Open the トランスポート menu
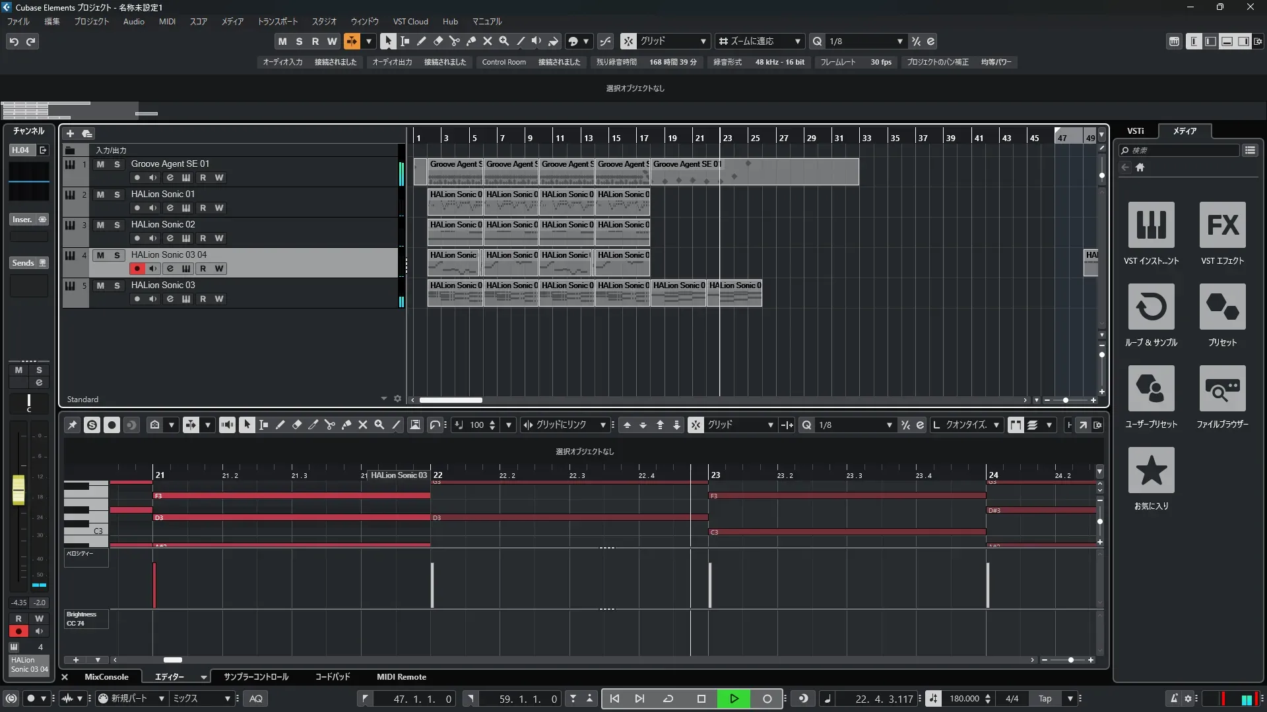The width and height of the screenshot is (1267, 712). [277, 21]
